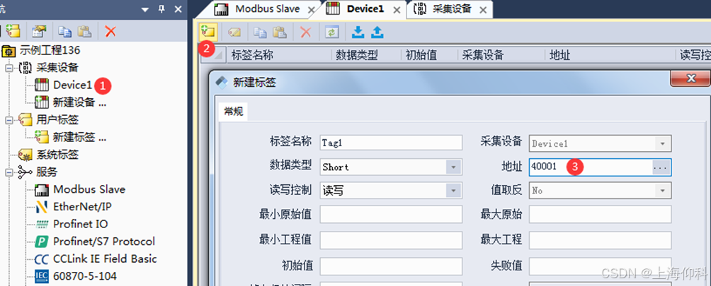Click the add item icon in the left panel toolbar
Image resolution: width=711 pixels, height=286 pixels.
pos(13,31)
